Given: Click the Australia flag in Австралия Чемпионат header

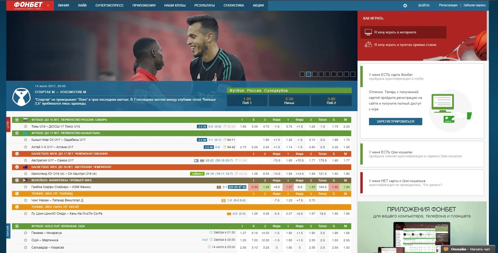Looking at the screenshot, I should tap(25, 167).
